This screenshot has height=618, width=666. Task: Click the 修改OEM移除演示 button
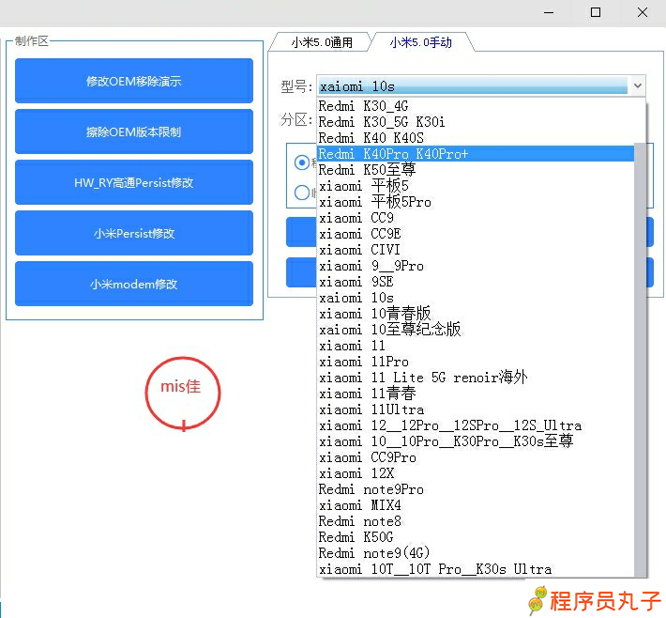tap(134, 81)
